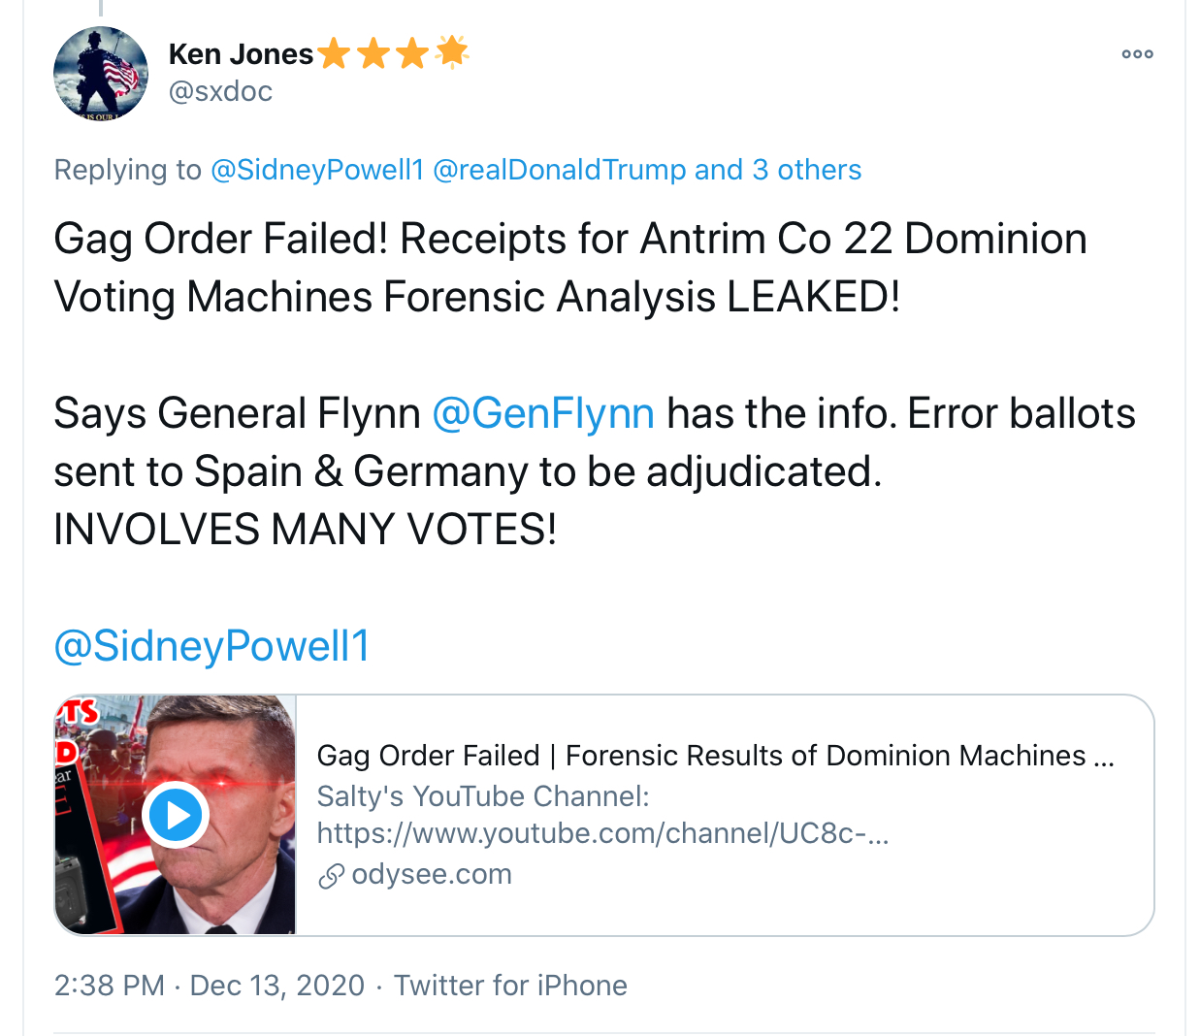Play the embedded video preview
The height and width of the screenshot is (1036, 1200).
pos(176,815)
